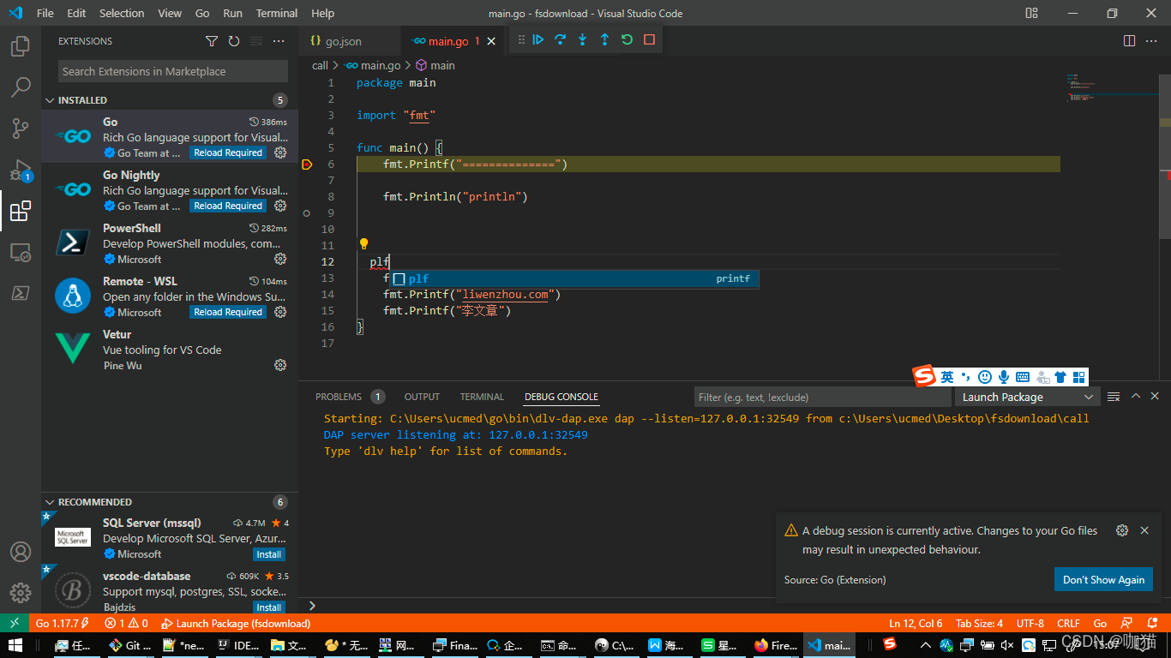Image resolution: width=1171 pixels, height=658 pixels.
Task: Open the Source Control view
Action: [x=21, y=129]
